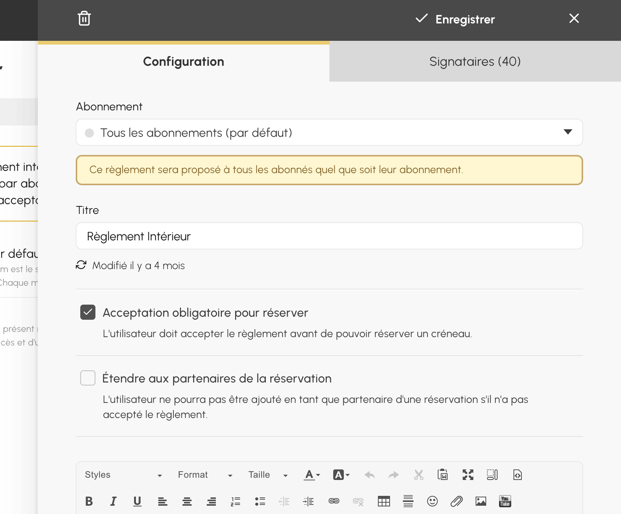Align text right

[x=211, y=501]
